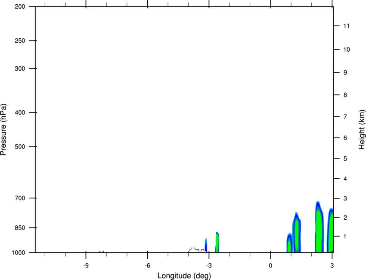
Task: Click the narrow green plume near longitude -2.6
Action: tap(217, 243)
